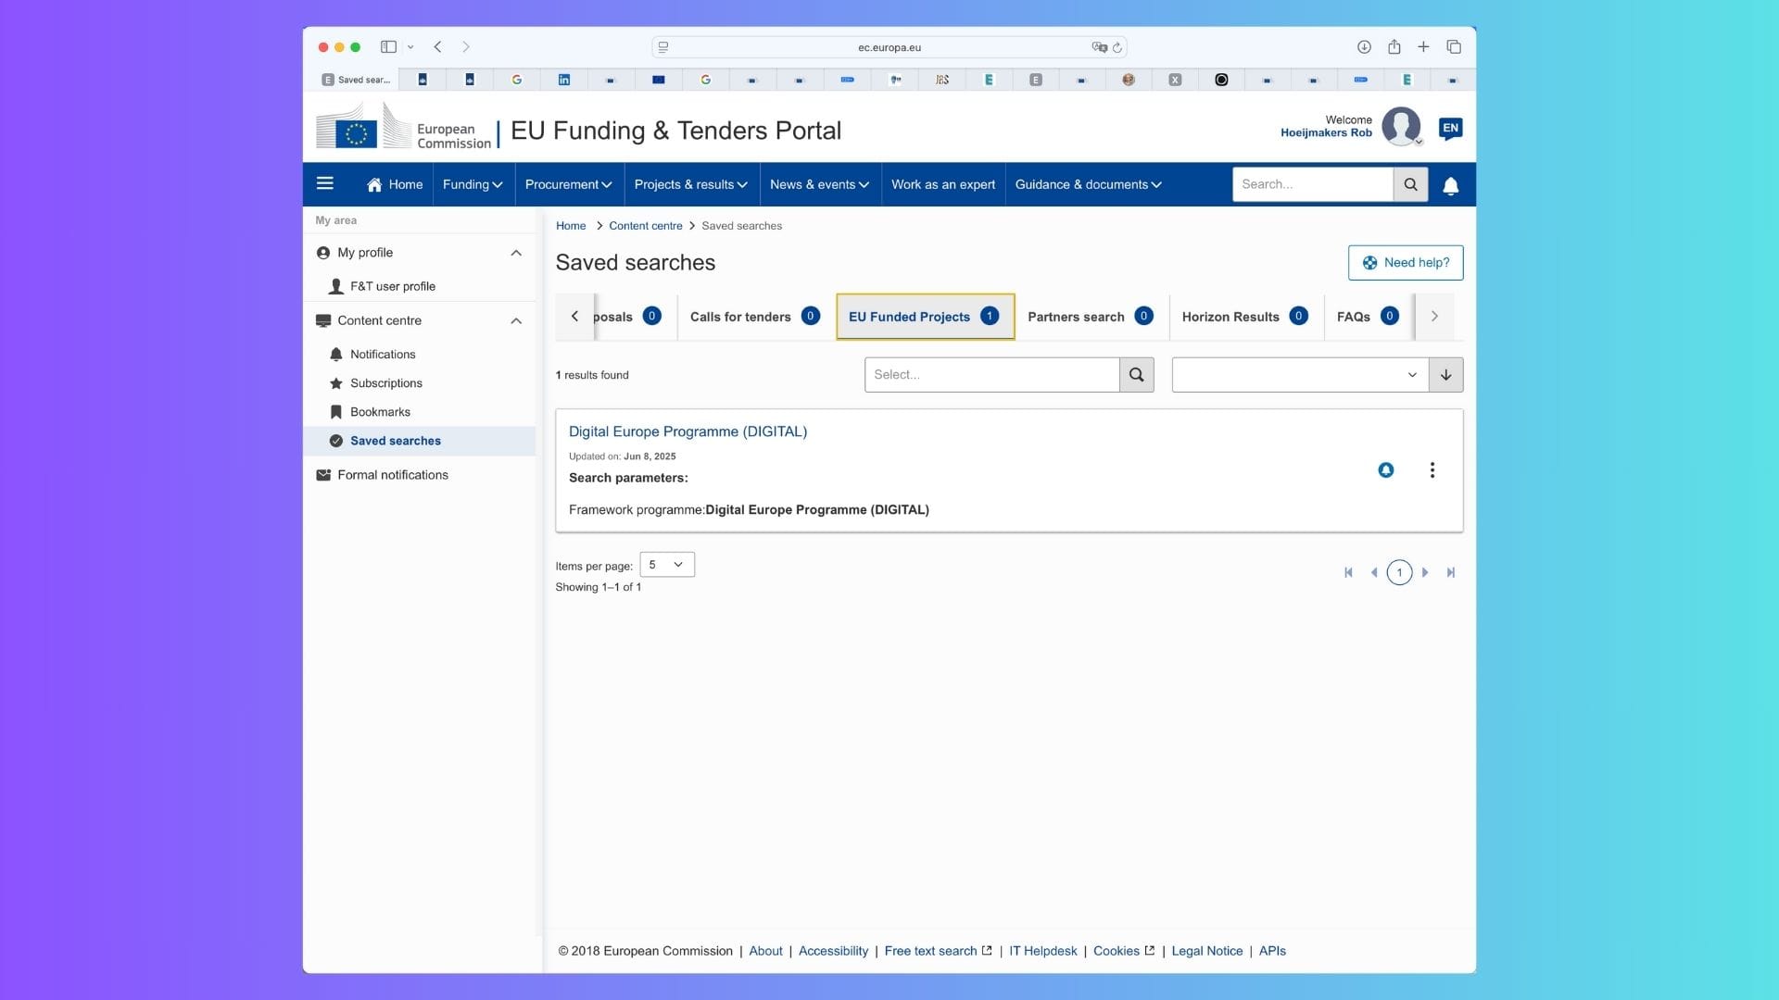The width and height of the screenshot is (1779, 1000).
Task: Click into the Select... filter input field
Action: [x=991, y=375]
